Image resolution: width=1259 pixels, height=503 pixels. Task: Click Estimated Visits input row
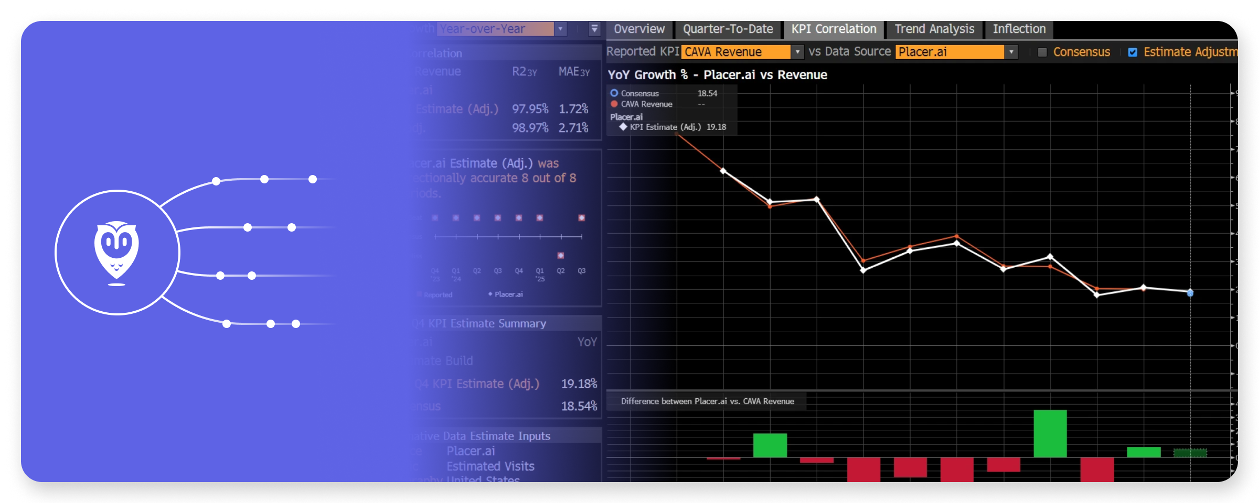click(490, 466)
